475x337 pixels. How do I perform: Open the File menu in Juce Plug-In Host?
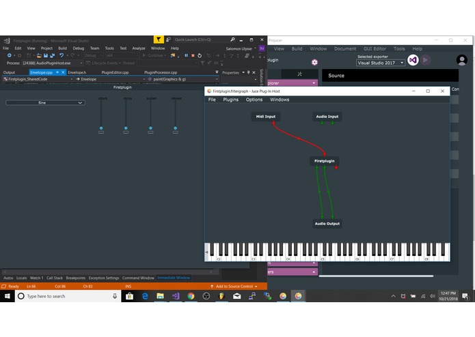(x=212, y=100)
